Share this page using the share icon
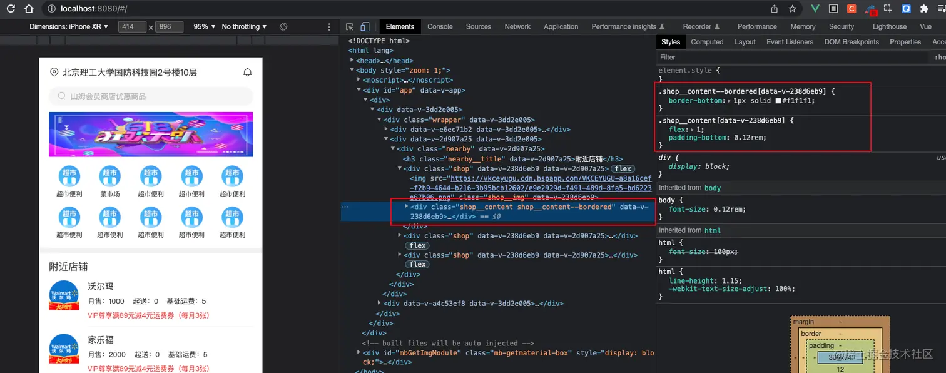This screenshot has width=946, height=373. click(x=775, y=9)
